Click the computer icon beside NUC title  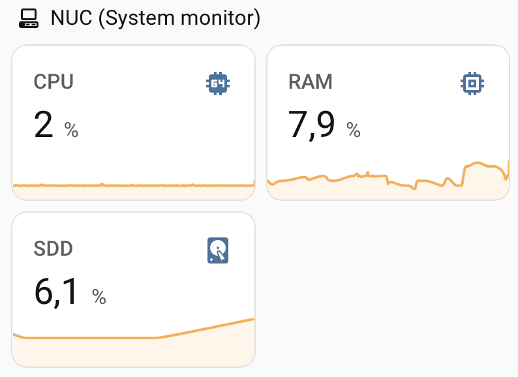(x=29, y=18)
